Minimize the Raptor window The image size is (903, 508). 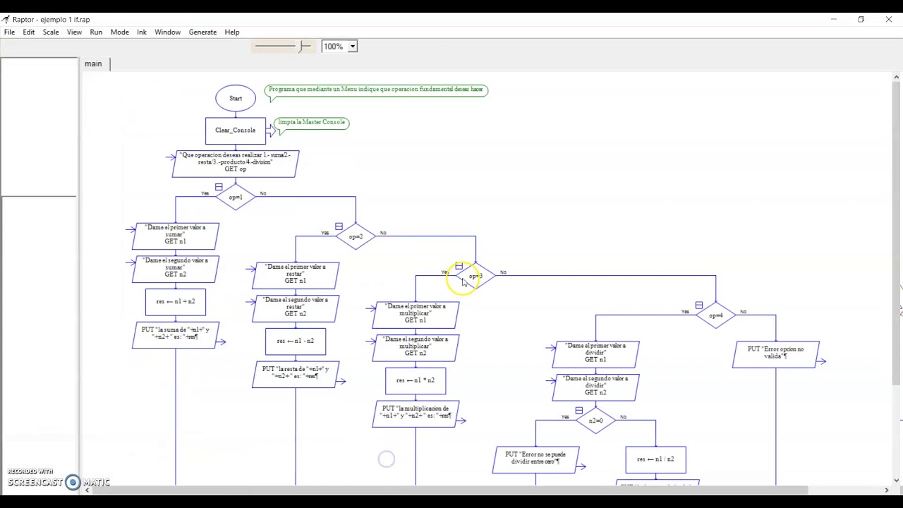[833, 19]
